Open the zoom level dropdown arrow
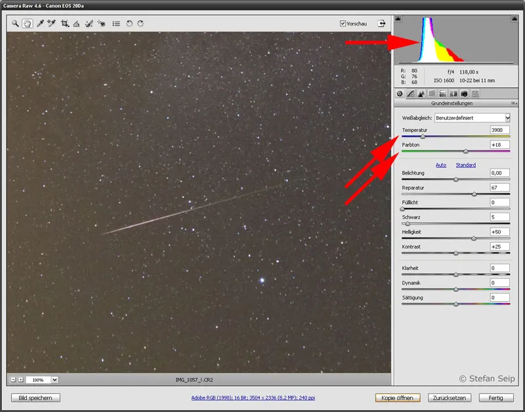Screen dimensions: 525x412 [x=54, y=380]
